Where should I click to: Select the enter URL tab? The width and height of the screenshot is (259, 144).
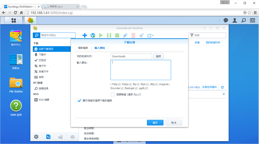100,48
